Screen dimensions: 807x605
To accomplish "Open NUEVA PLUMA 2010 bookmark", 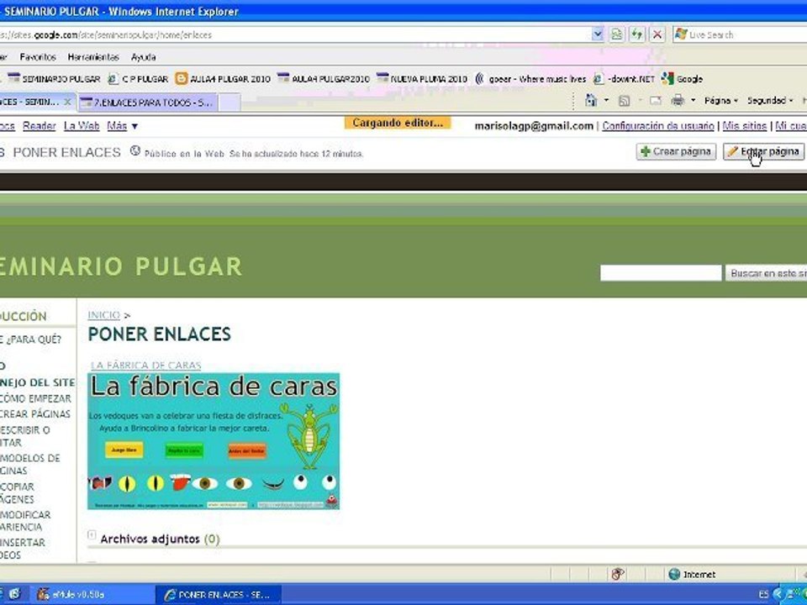I will pos(422,79).
